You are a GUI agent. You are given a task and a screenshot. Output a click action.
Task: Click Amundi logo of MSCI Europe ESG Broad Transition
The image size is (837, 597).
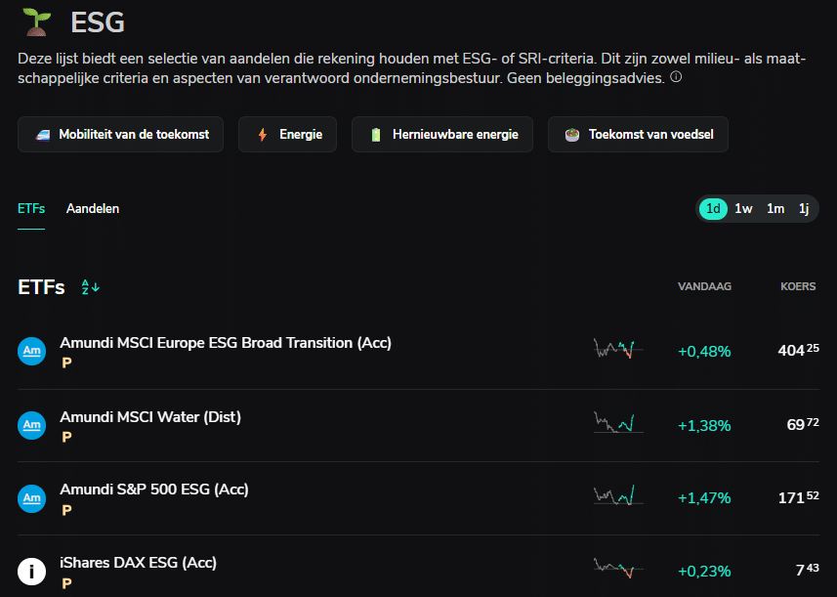pos(31,351)
